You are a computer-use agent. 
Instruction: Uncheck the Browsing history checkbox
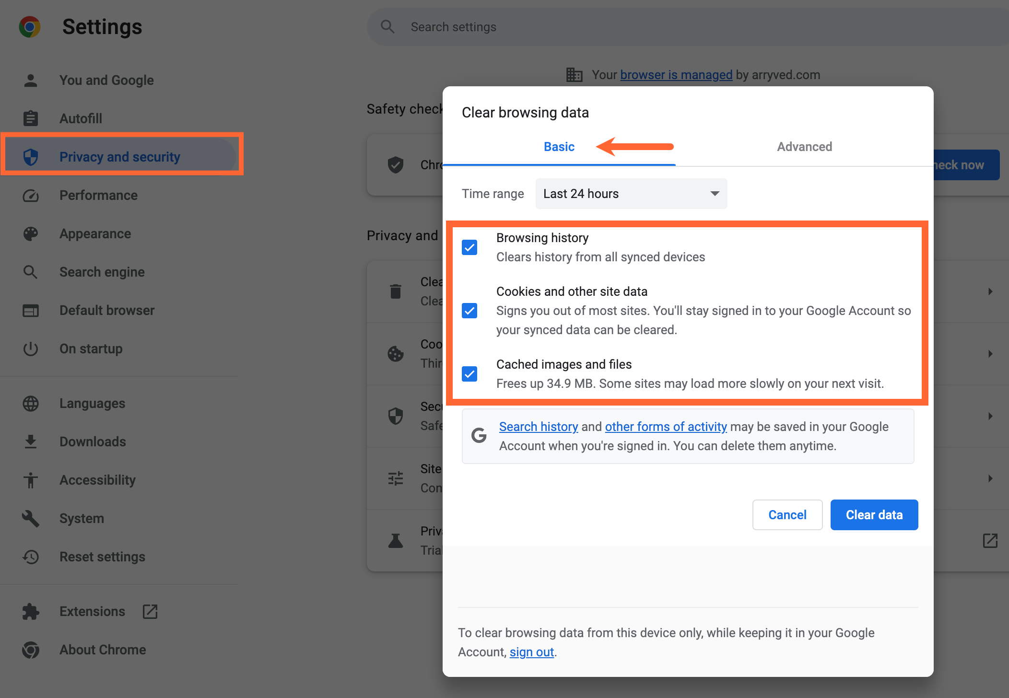click(x=469, y=247)
